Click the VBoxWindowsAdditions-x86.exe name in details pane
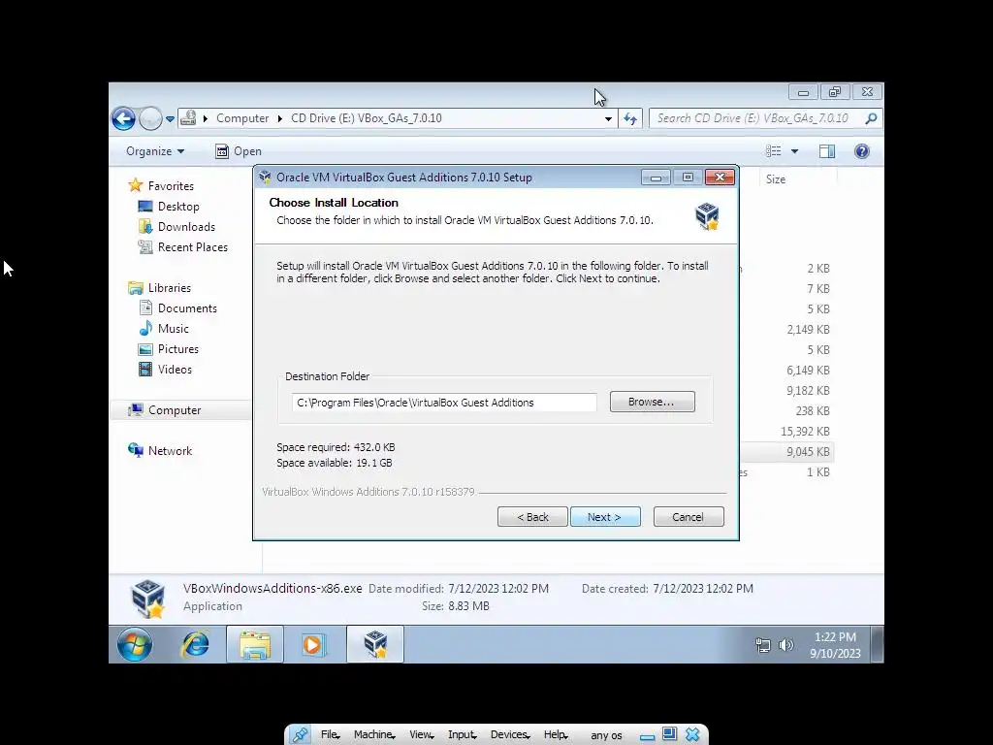Viewport: 993px width, 745px height. [272, 589]
